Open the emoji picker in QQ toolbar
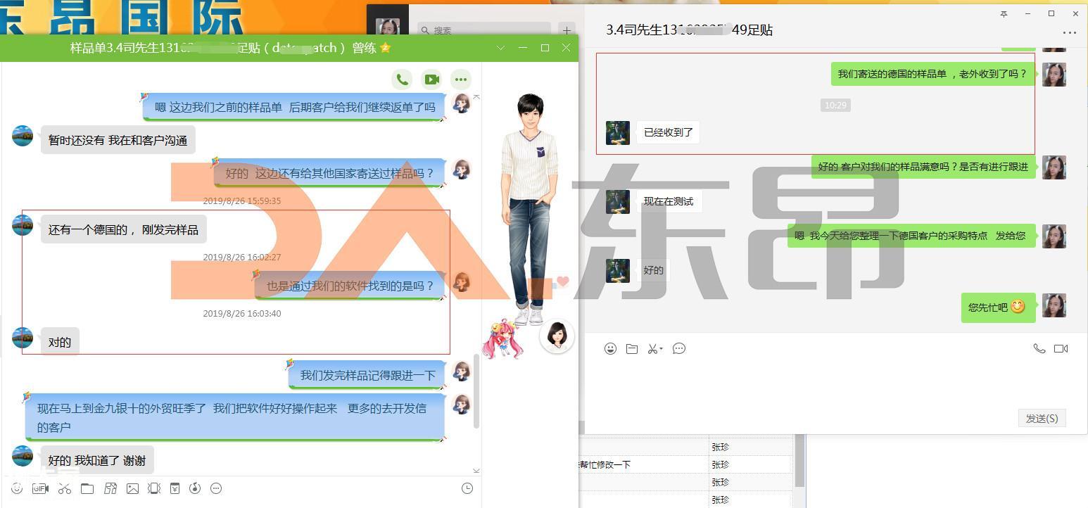1088x508 pixels. click(17, 488)
